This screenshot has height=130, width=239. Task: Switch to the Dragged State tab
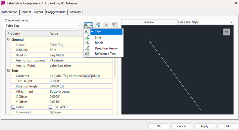[56, 12]
